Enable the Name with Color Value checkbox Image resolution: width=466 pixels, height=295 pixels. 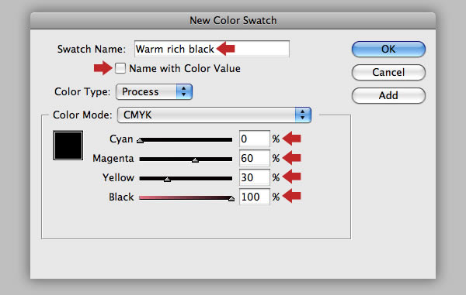[120, 68]
